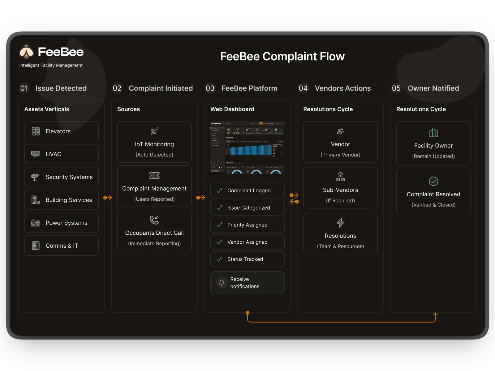Click the Intelligent Facility Management tagline
Screen dimensions: 495x371
pyautogui.click(x=51, y=65)
